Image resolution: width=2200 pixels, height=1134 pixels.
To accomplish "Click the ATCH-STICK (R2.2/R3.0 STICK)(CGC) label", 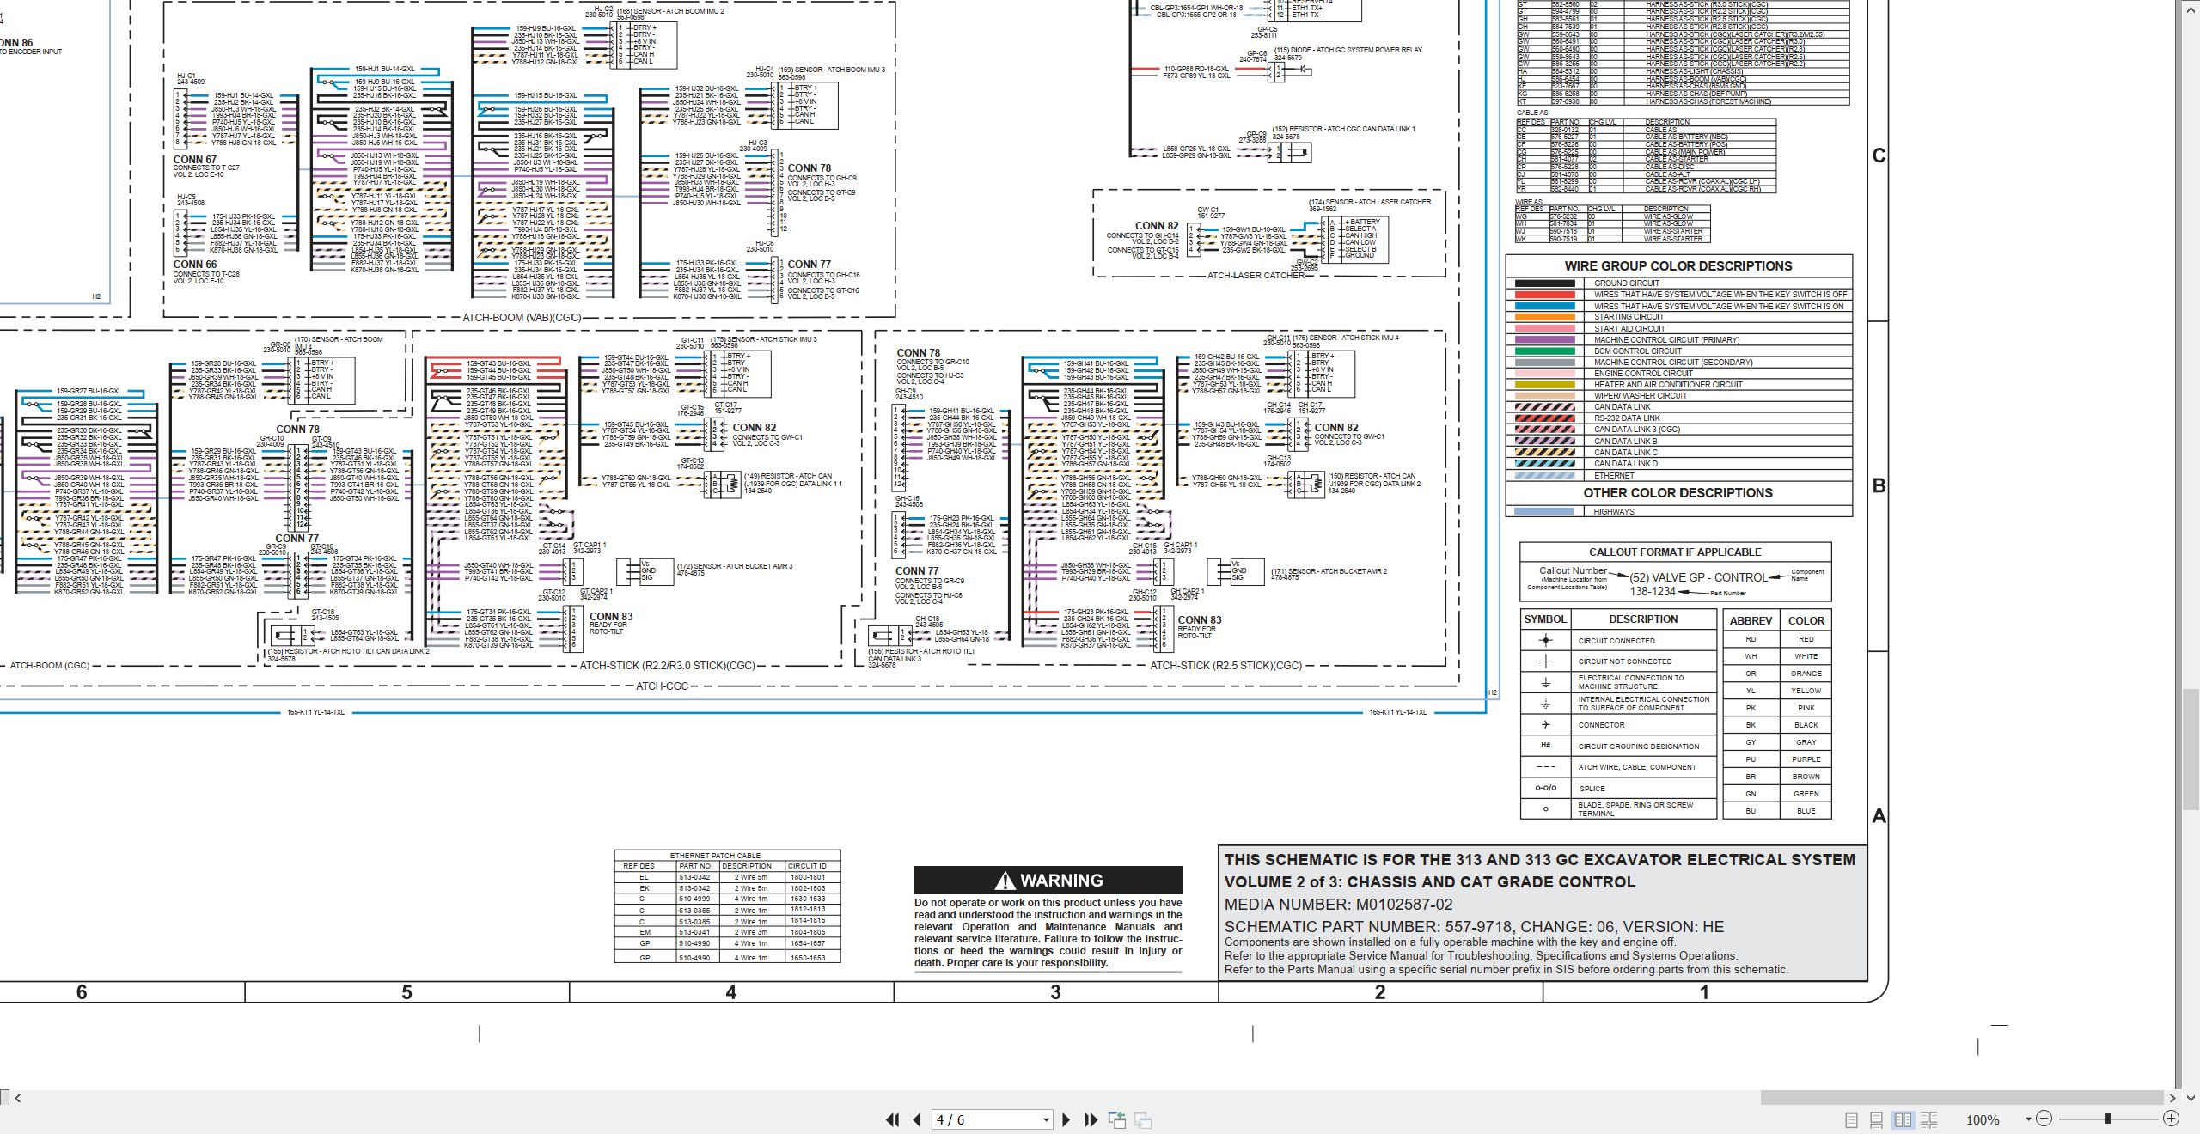I will click(x=667, y=666).
